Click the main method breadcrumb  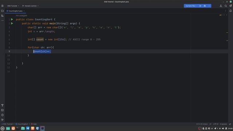pos(34,124)
